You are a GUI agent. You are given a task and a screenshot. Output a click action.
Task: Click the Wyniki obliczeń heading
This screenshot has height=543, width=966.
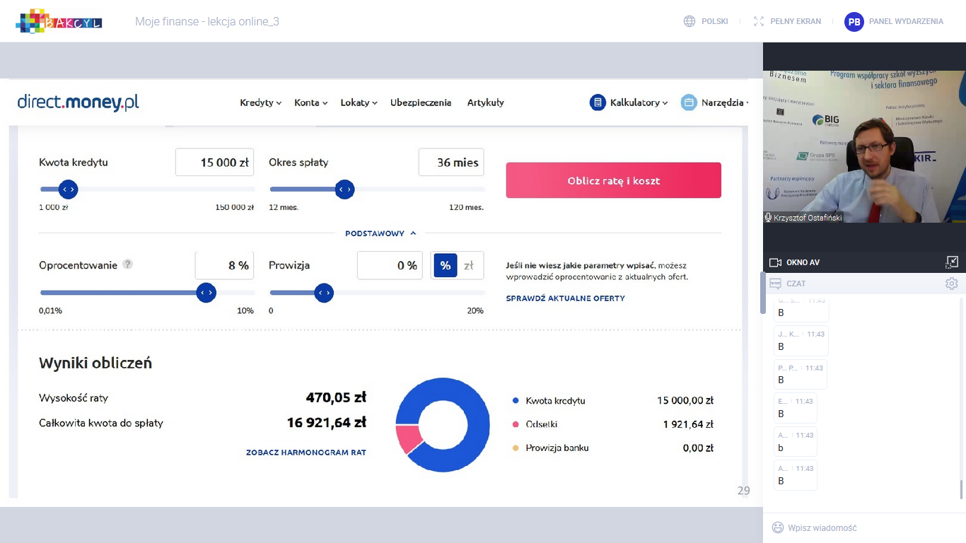[x=95, y=363]
